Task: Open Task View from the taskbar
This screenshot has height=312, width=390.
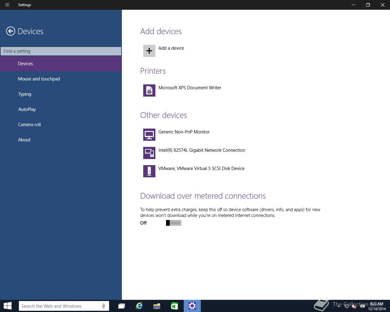Action: pos(122,306)
